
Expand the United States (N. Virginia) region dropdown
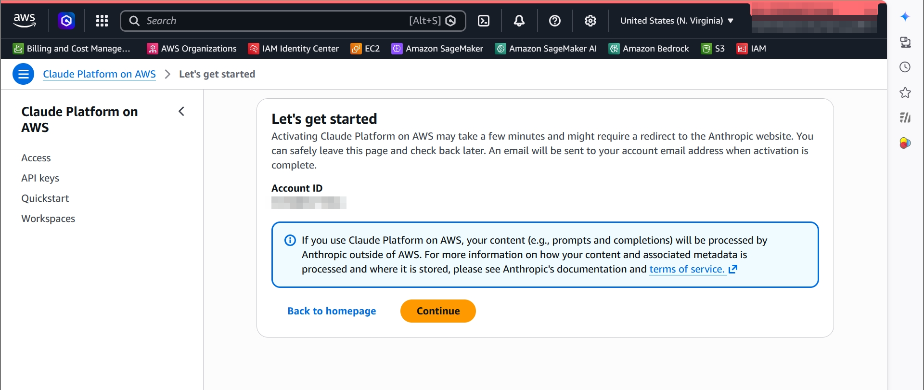(677, 21)
